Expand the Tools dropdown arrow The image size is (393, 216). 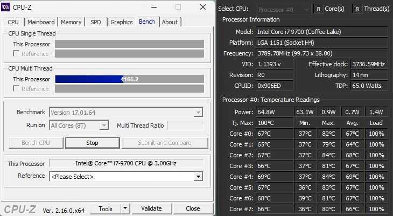125,208
